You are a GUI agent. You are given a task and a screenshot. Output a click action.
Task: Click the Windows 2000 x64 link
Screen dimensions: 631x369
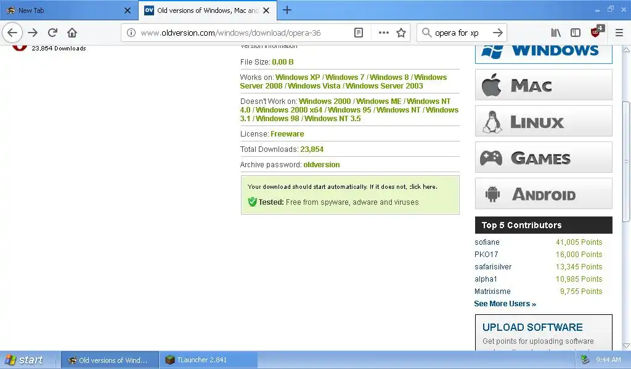tap(289, 110)
